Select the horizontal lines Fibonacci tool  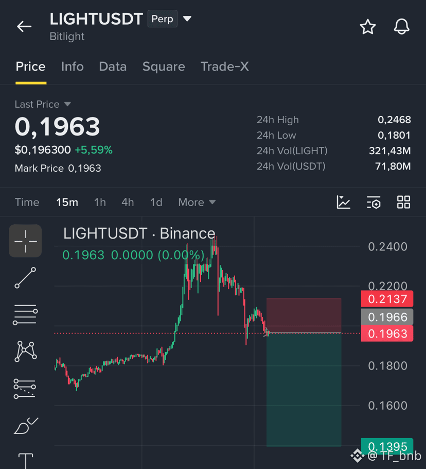tap(25, 315)
